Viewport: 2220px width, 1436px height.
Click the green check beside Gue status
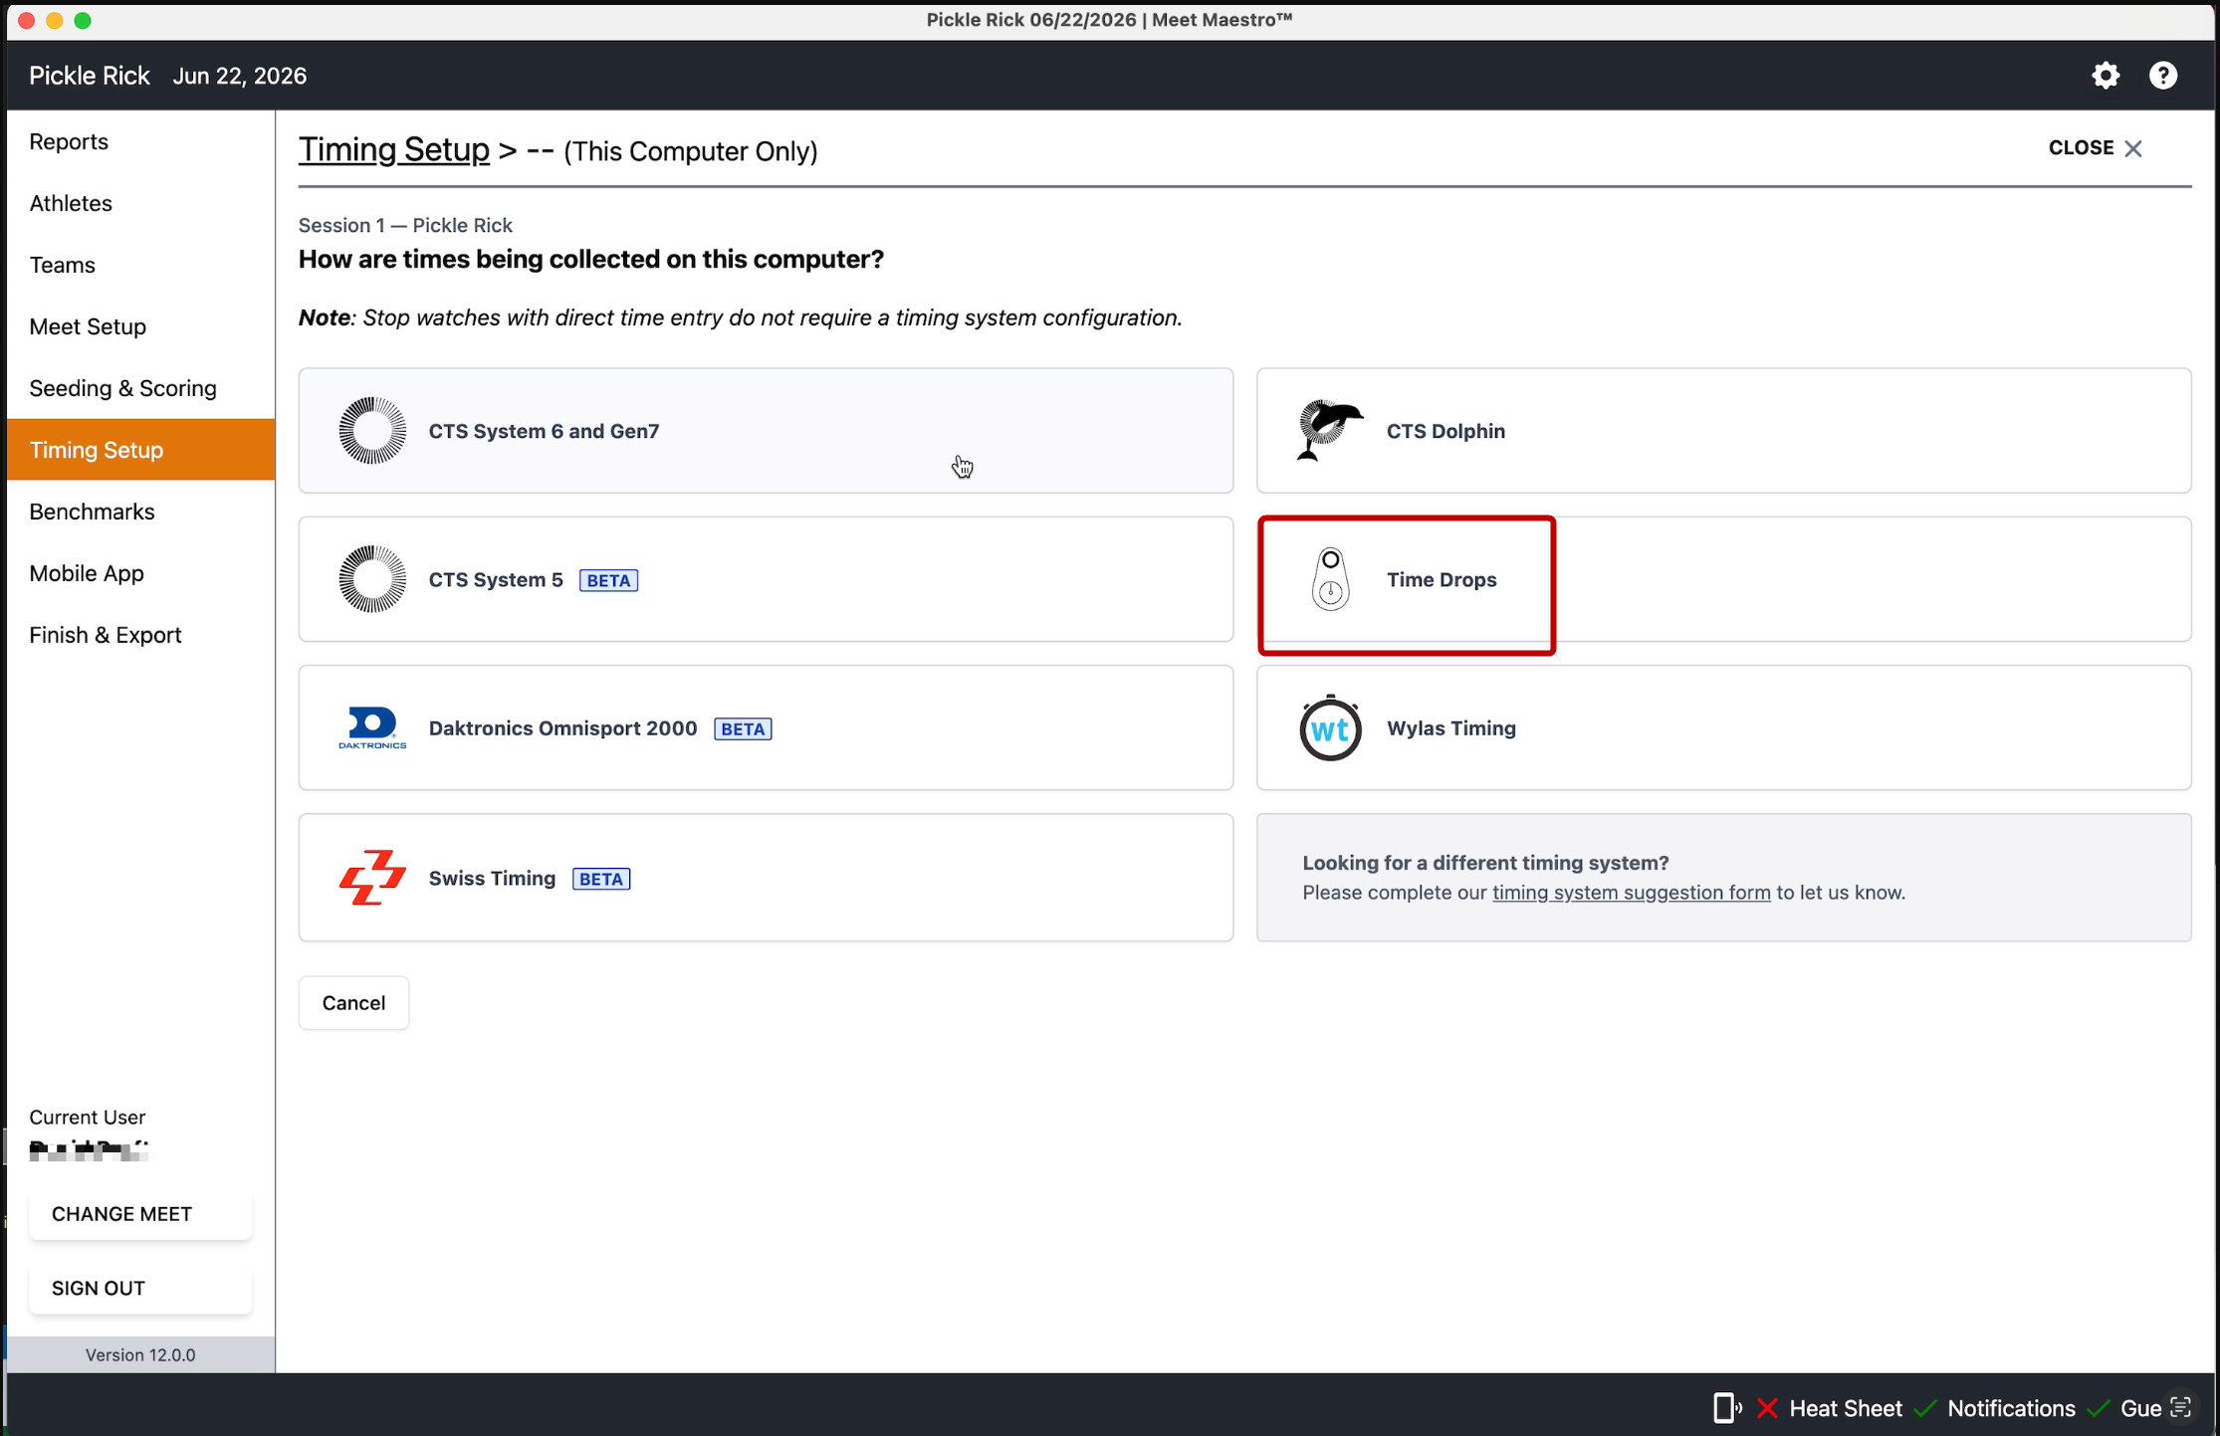tap(2099, 1408)
